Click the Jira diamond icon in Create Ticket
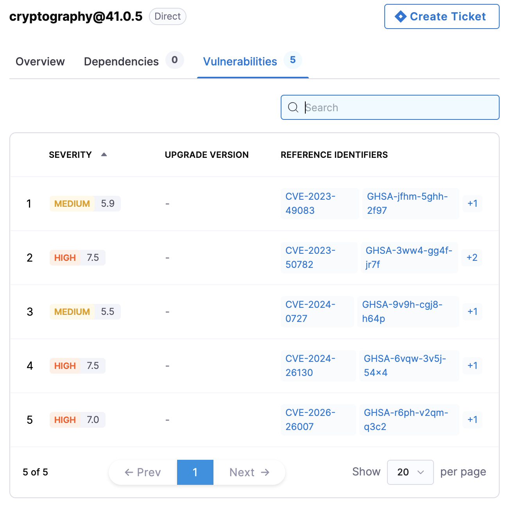 click(x=400, y=16)
